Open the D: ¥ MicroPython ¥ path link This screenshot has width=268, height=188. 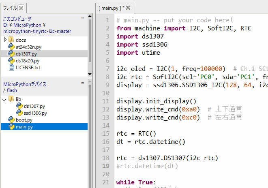[24, 25]
